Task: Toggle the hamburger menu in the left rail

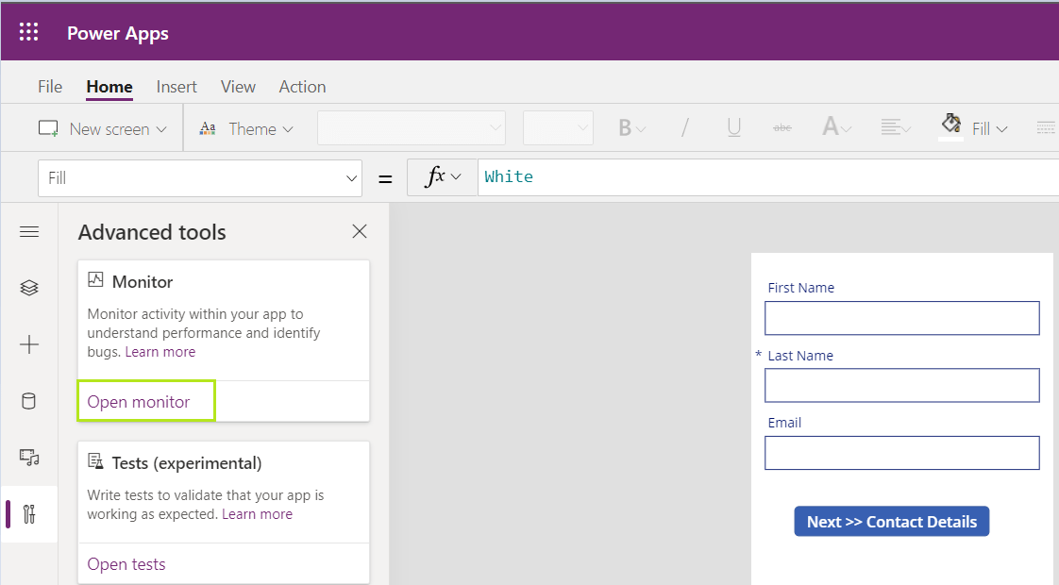Action: [x=29, y=232]
